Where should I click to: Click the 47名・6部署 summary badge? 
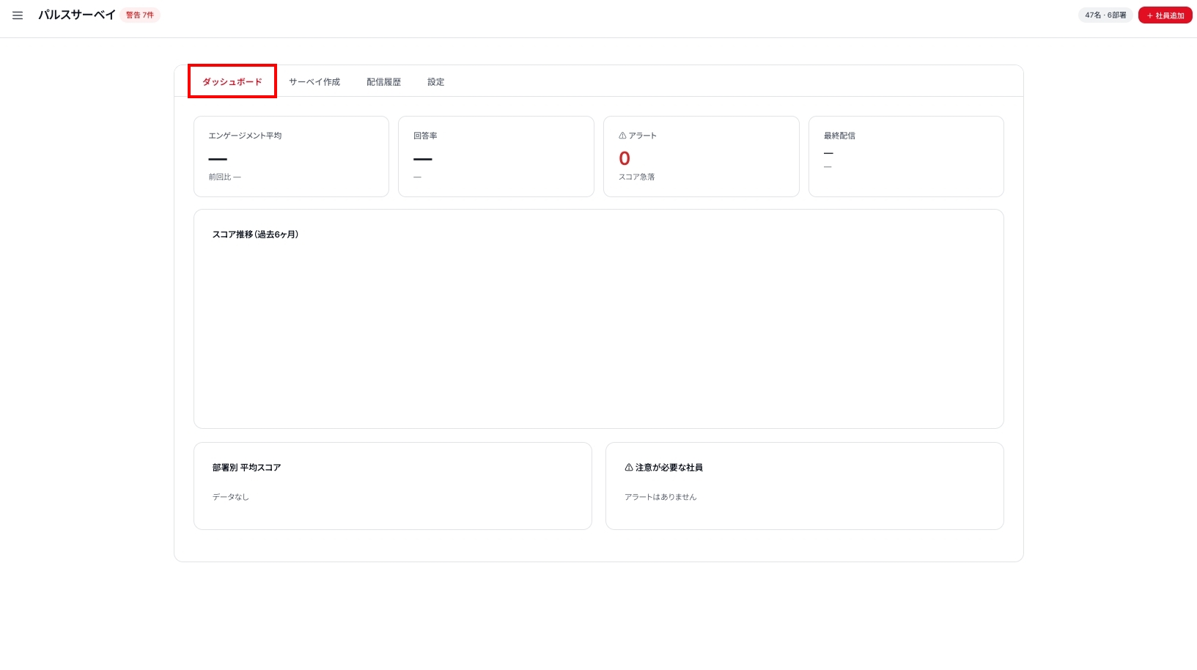click(x=1105, y=15)
